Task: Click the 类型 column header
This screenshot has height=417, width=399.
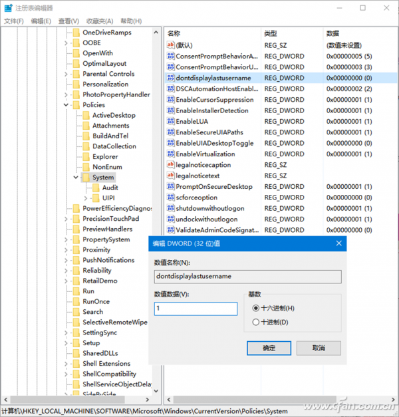Action: click(292, 33)
